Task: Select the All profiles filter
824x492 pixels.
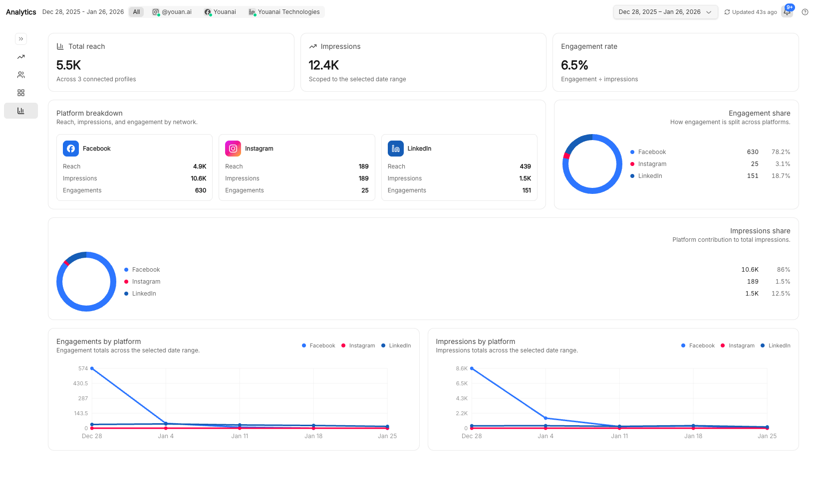Action: [136, 11]
